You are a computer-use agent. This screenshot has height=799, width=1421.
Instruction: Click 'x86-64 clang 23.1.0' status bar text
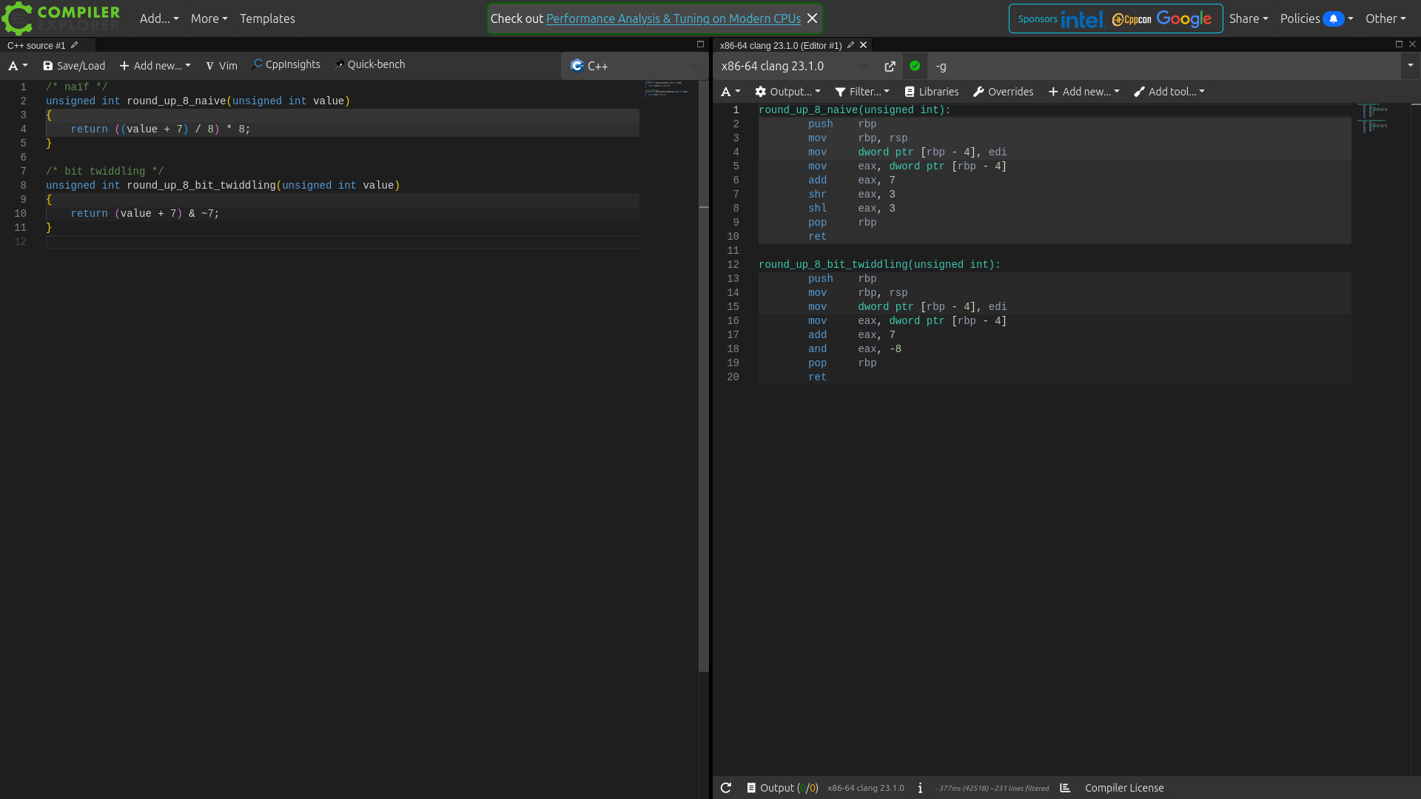(x=866, y=788)
